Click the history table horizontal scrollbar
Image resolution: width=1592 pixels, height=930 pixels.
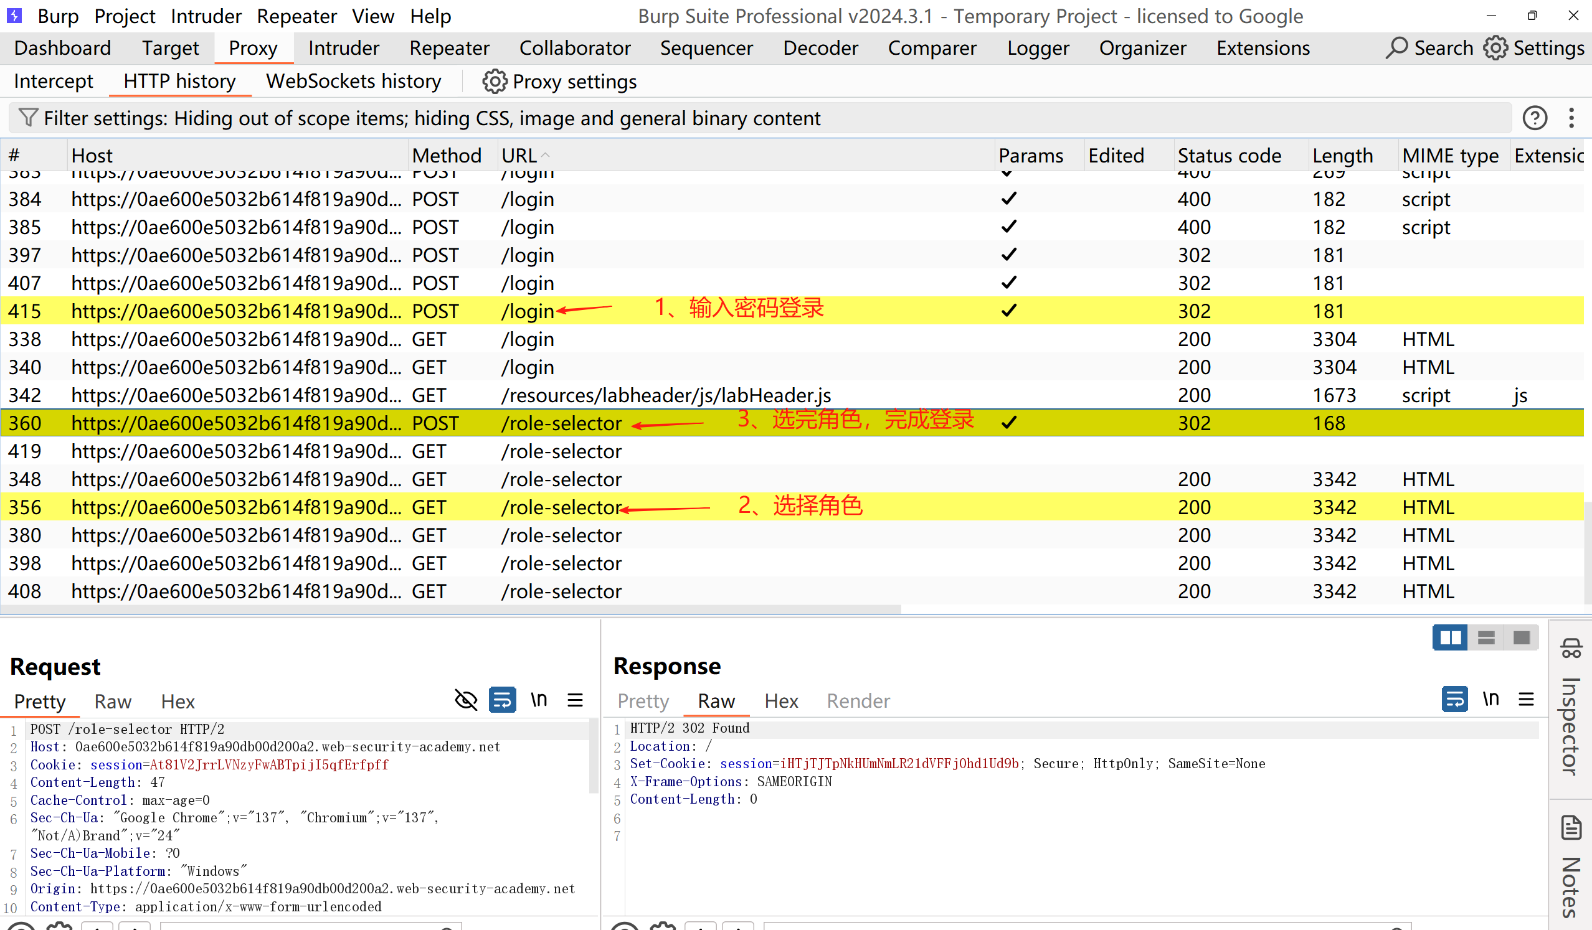[x=450, y=610]
